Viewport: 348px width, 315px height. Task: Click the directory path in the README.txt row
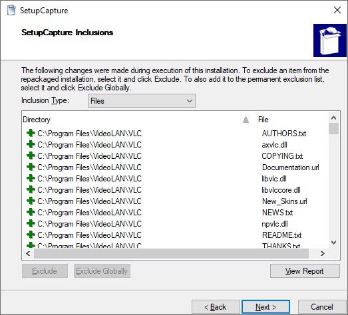89,235
